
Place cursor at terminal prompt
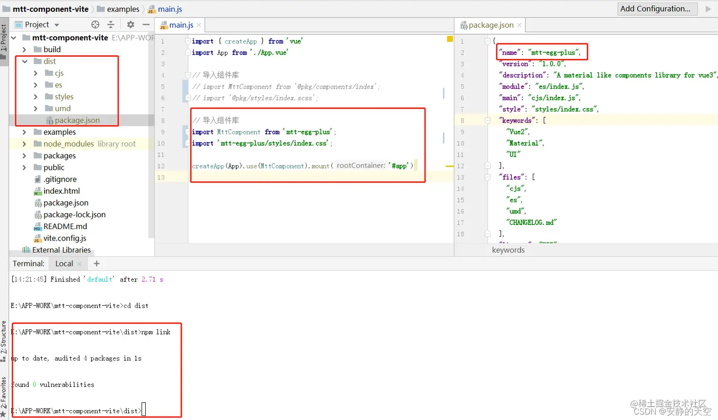[143, 410]
